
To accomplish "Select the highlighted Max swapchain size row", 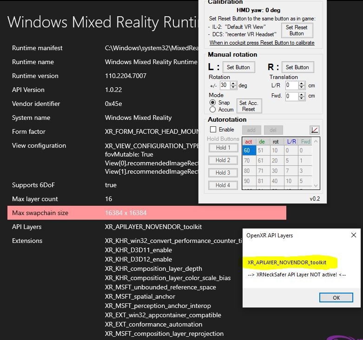I will pos(147,213).
